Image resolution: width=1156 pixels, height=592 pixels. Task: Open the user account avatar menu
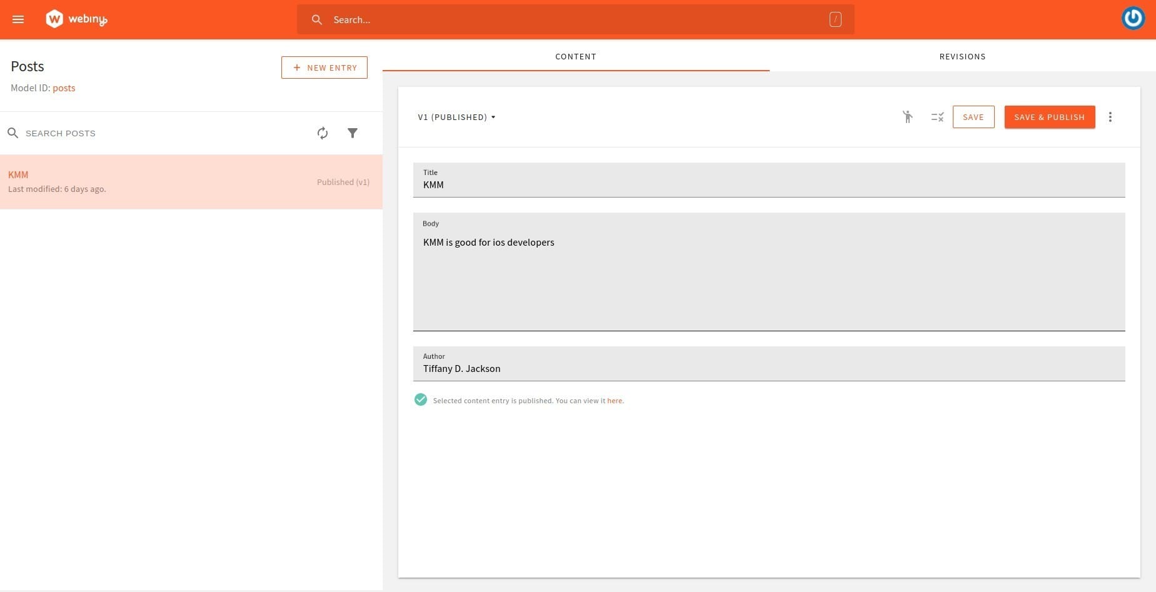(x=1132, y=18)
